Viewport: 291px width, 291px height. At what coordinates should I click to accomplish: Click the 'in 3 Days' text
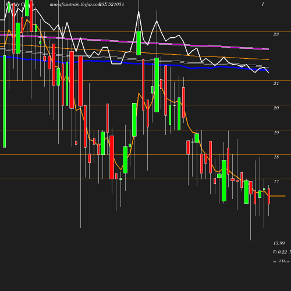tap(281, 261)
